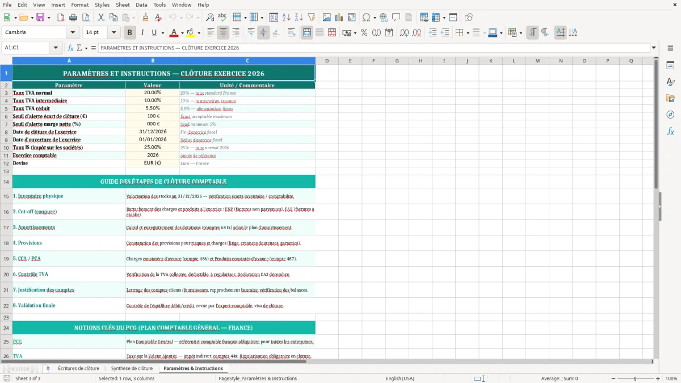Toggle Center Horizontally alignment
The height and width of the screenshot is (383, 681).
(223, 33)
